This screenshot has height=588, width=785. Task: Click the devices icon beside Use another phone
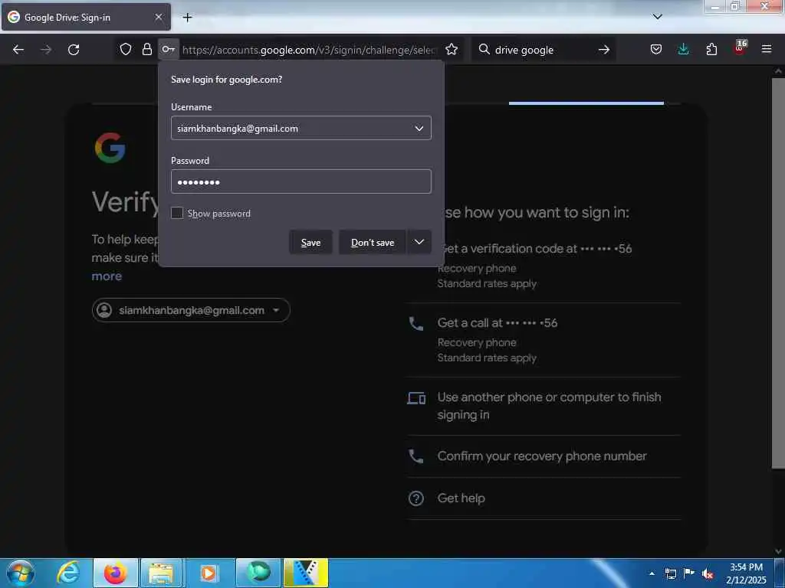click(x=416, y=398)
